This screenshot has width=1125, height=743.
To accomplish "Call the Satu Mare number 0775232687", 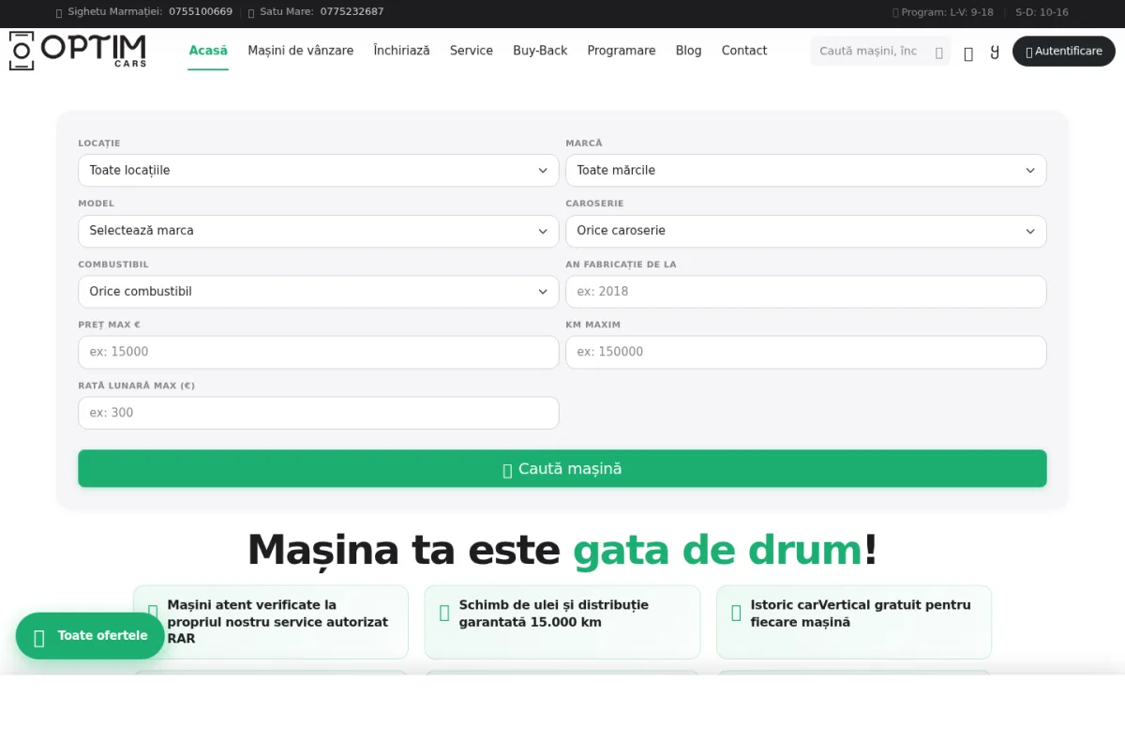I will point(352,12).
